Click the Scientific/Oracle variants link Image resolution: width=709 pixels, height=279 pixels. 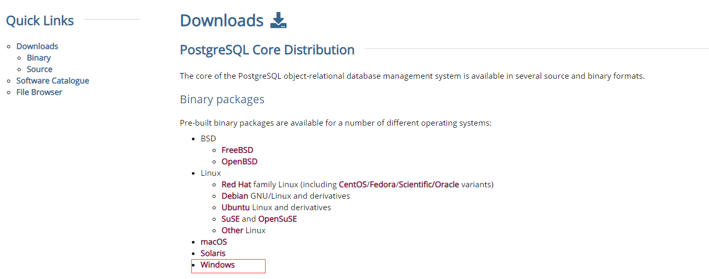[x=429, y=185]
